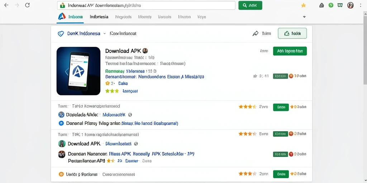Open the Melonnad0K link
Screen dimensions: 367x183
[x=114, y=115]
